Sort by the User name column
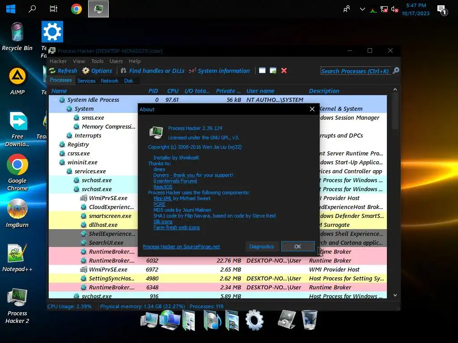This screenshot has height=343, width=458. [x=260, y=91]
